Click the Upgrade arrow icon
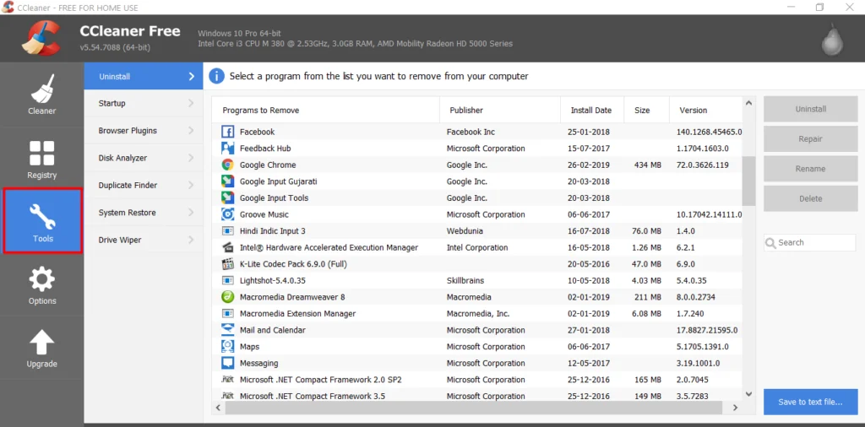Image resolution: width=865 pixels, height=427 pixels. [42, 343]
